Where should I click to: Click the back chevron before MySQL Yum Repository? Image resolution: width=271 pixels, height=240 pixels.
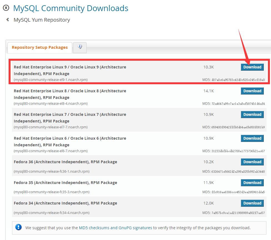[x=8, y=20]
